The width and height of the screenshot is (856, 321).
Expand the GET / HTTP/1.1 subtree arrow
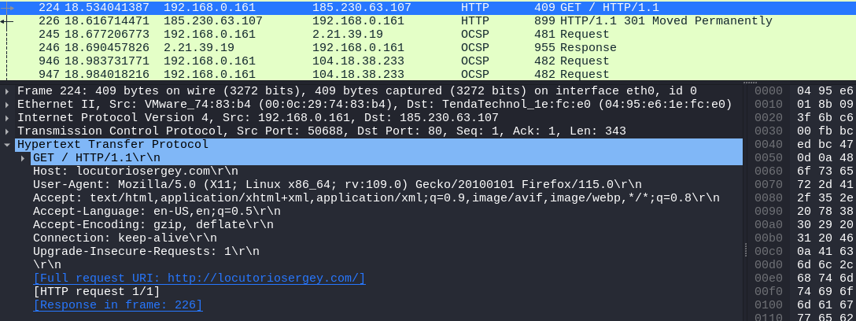[23, 158]
